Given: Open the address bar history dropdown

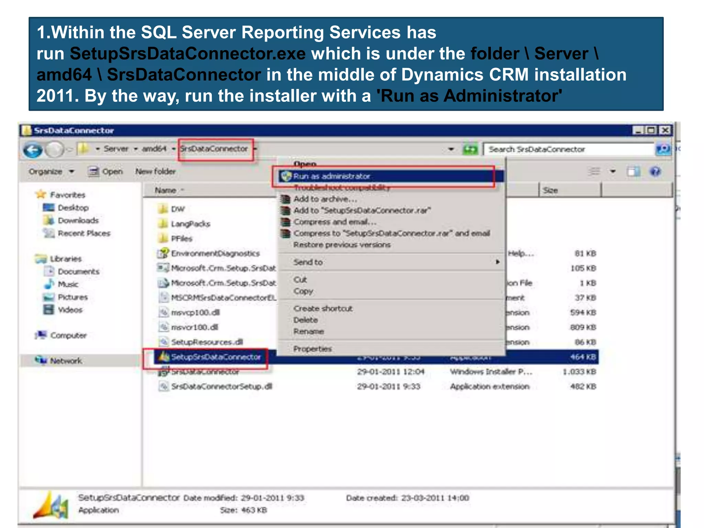Looking at the screenshot, I should click(451, 149).
